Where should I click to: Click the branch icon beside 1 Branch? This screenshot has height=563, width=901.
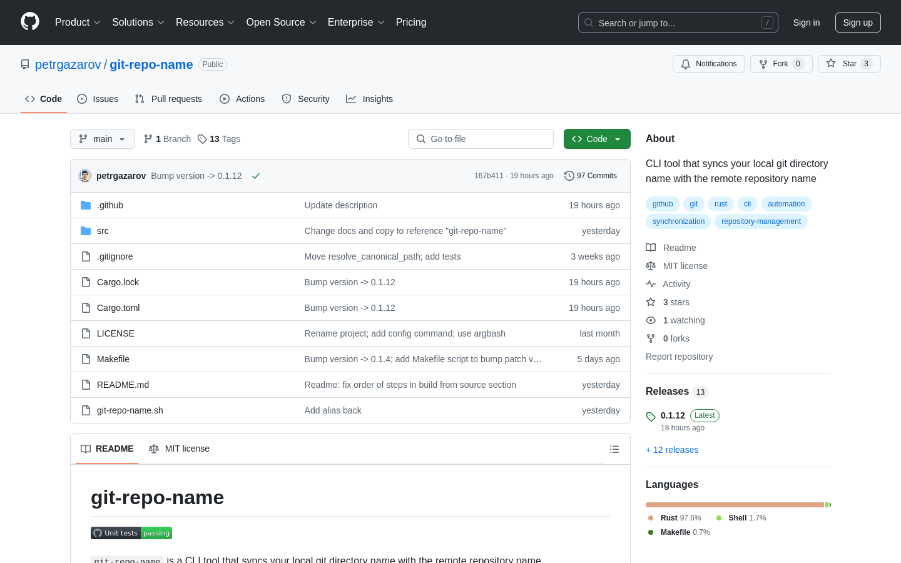pos(148,139)
